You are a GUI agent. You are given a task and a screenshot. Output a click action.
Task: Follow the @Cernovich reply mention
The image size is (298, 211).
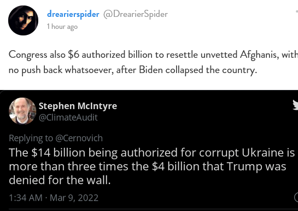pyautogui.click(x=79, y=138)
